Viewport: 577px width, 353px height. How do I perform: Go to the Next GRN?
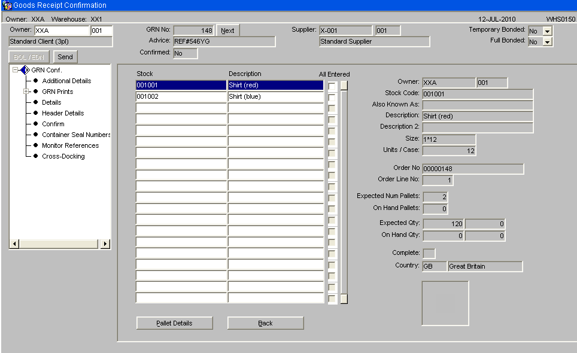pyautogui.click(x=227, y=31)
